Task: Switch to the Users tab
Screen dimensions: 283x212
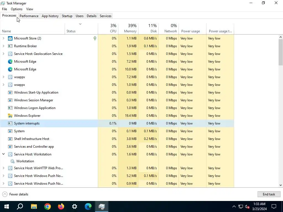Action: tap(80, 16)
